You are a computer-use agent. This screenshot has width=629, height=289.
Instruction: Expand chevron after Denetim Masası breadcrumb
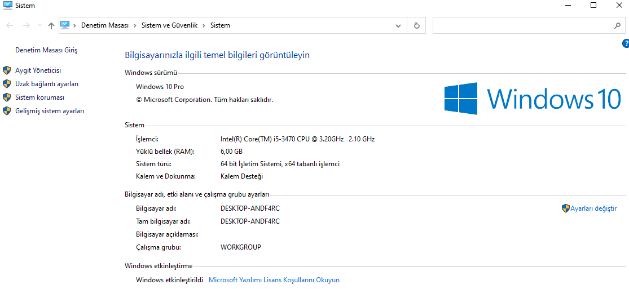tap(135, 25)
